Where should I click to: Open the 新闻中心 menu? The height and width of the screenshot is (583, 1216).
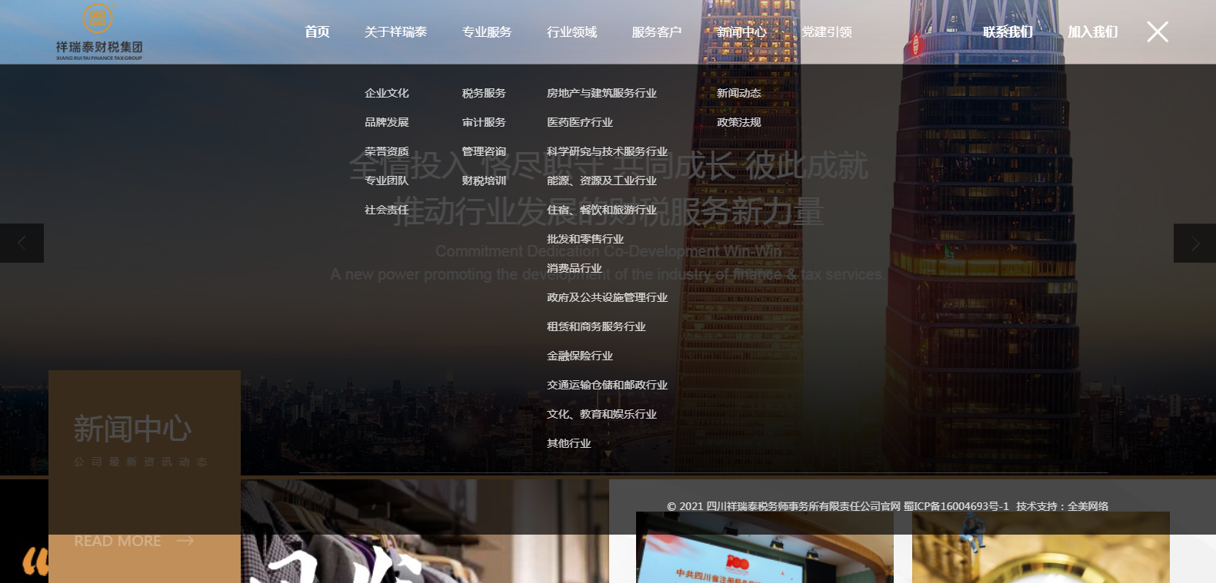(x=741, y=31)
